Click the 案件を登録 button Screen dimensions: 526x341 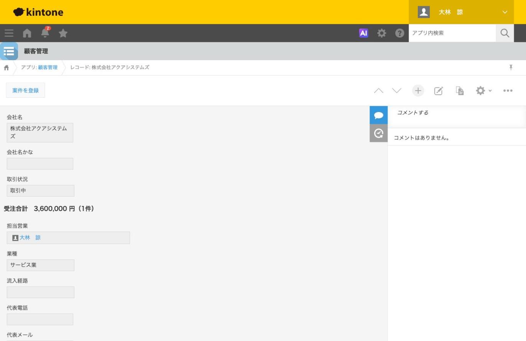tap(25, 91)
